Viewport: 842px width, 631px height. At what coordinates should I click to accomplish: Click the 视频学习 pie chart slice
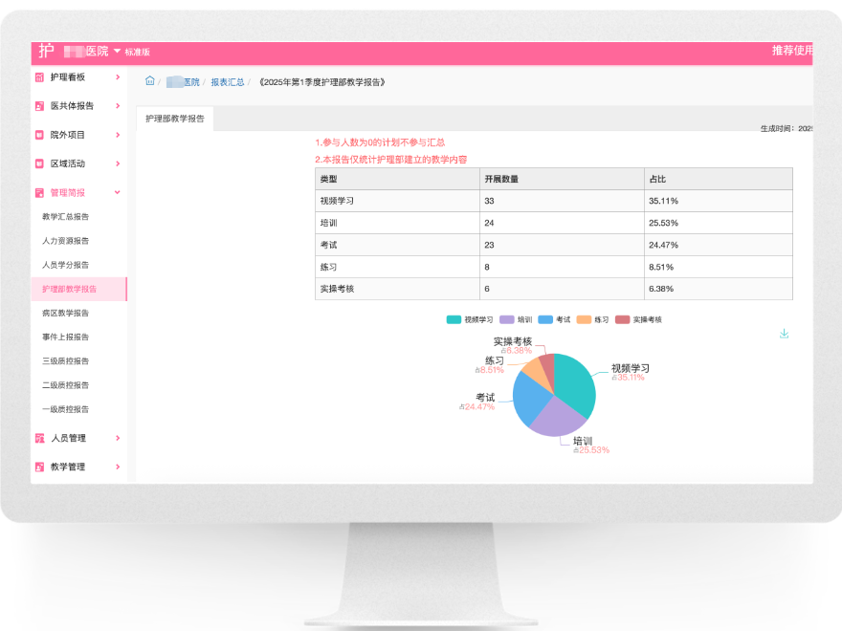click(x=576, y=381)
